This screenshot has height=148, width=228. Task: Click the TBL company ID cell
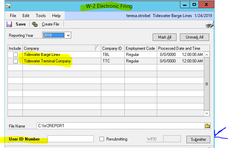click(x=113, y=55)
